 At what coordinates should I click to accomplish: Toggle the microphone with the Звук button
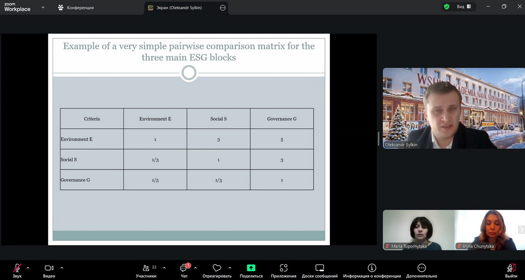(17, 268)
